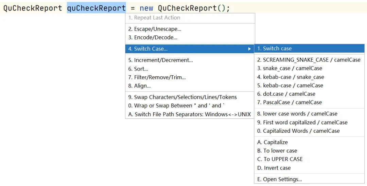Choose PascalCase / camelCase option
This screenshot has width=367, height=186.
pos(310,102)
